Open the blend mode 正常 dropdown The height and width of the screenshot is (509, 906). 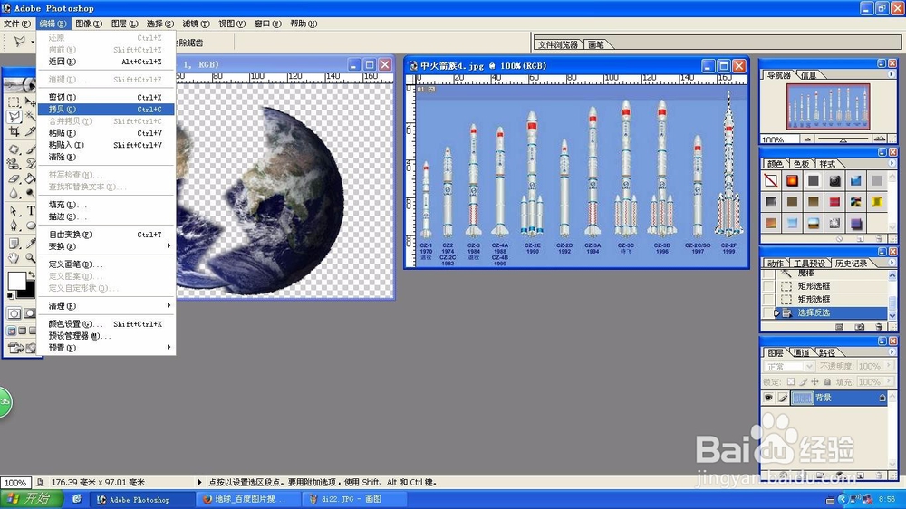790,366
